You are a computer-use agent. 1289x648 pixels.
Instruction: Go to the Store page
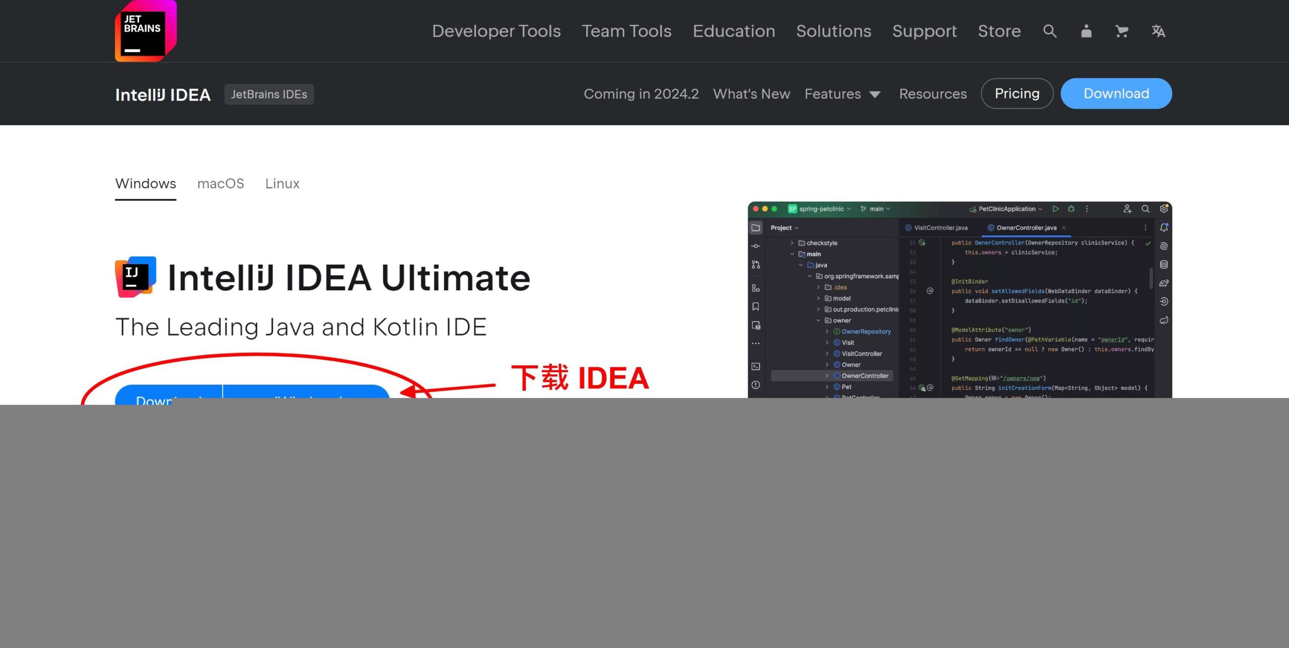999,31
